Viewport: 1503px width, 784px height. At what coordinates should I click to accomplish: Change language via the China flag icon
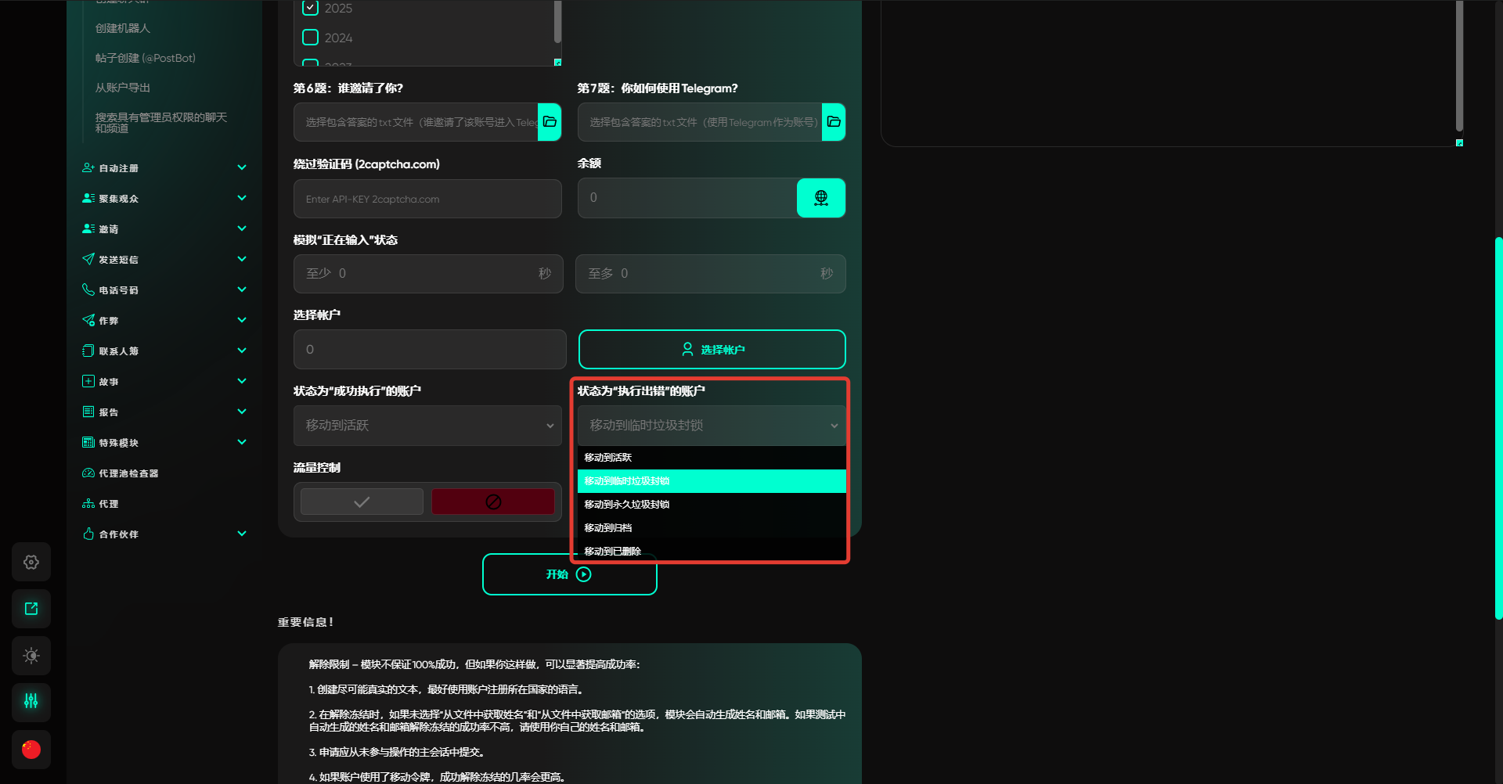(x=31, y=750)
